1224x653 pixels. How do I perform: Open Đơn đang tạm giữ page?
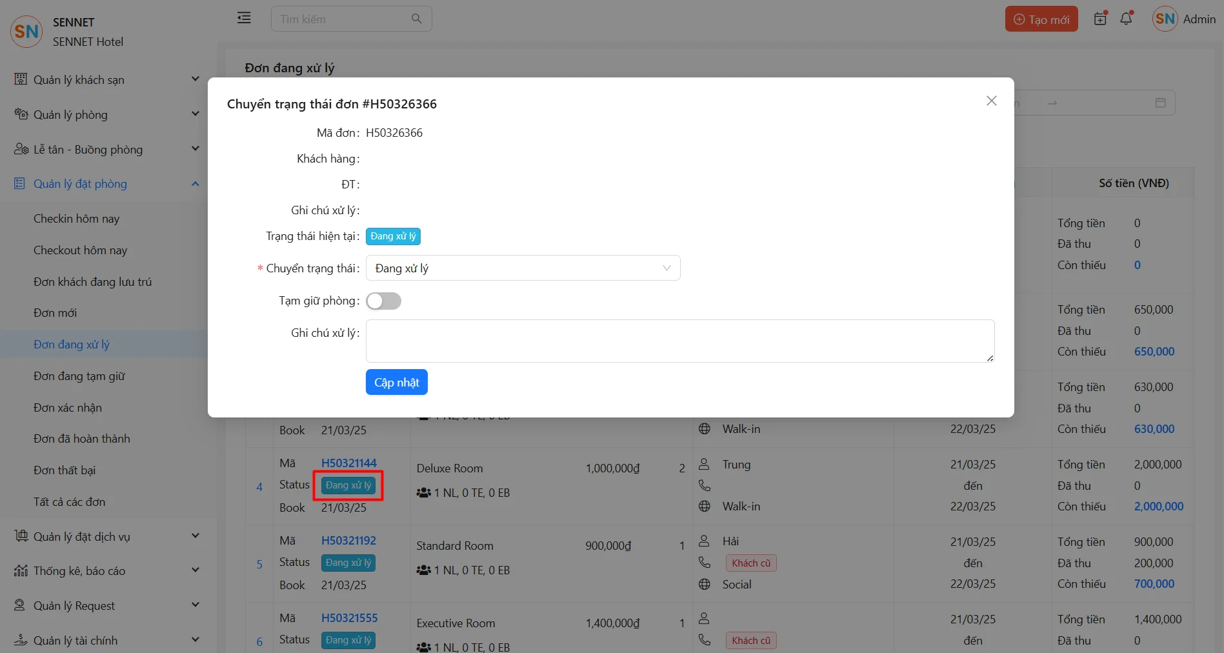click(79, 376)
